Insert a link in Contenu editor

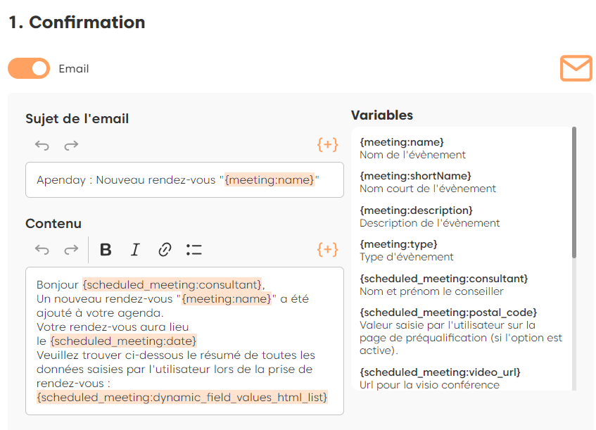click(x=165, y=250)
